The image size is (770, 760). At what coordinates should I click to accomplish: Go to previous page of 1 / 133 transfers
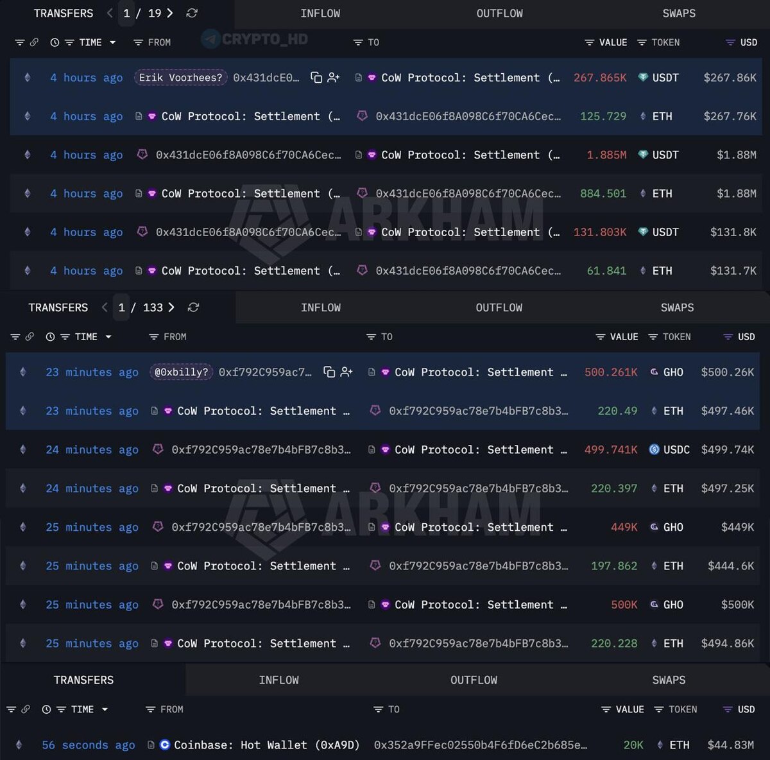point(105,307)
